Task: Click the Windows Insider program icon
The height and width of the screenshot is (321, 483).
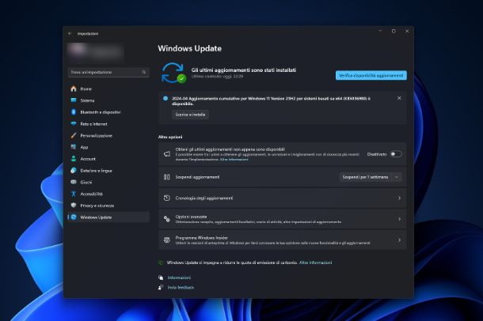Action: click(x=166, y=240)
